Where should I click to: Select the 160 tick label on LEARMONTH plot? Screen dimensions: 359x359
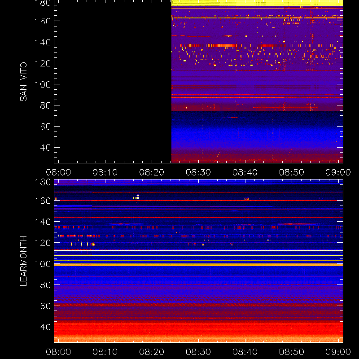click(x=43, y=201)
